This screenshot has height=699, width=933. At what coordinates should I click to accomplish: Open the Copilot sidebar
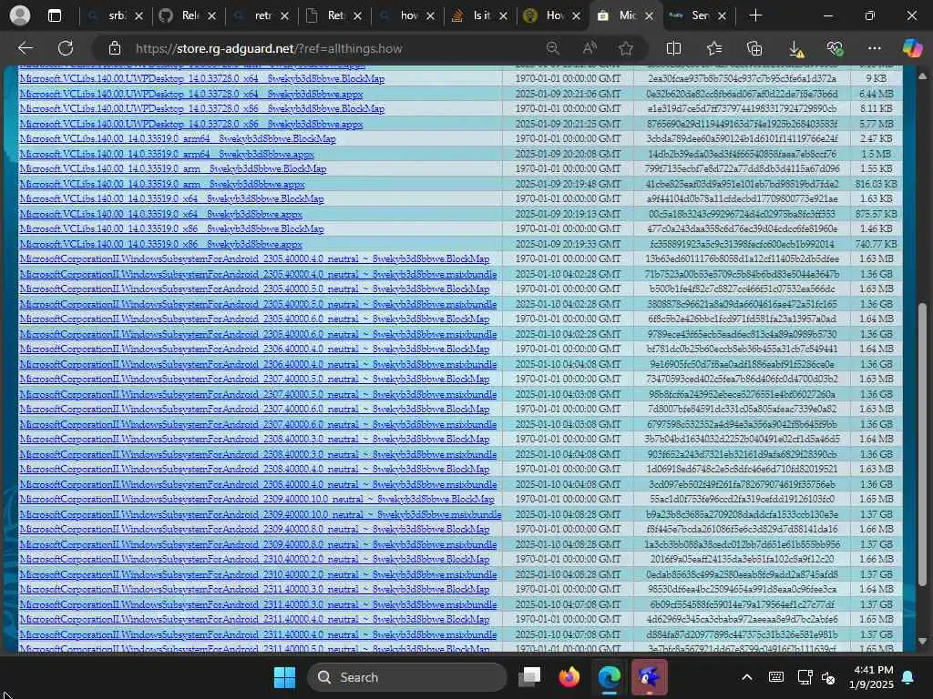[x=912, y=48]
